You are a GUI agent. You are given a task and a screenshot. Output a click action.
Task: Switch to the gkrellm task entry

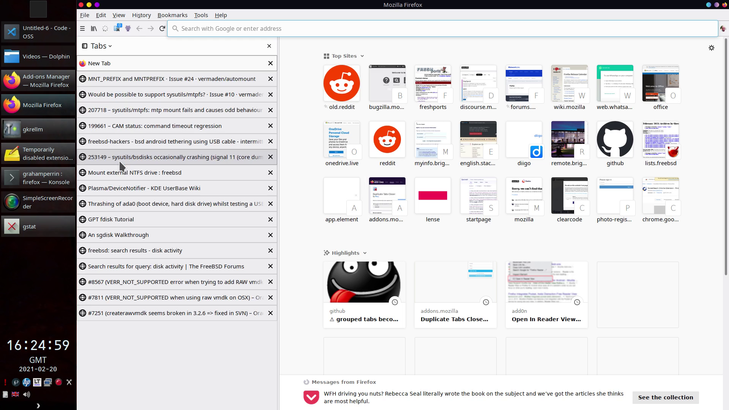point(38,129)
